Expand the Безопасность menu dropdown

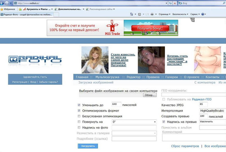pos(180,14)
